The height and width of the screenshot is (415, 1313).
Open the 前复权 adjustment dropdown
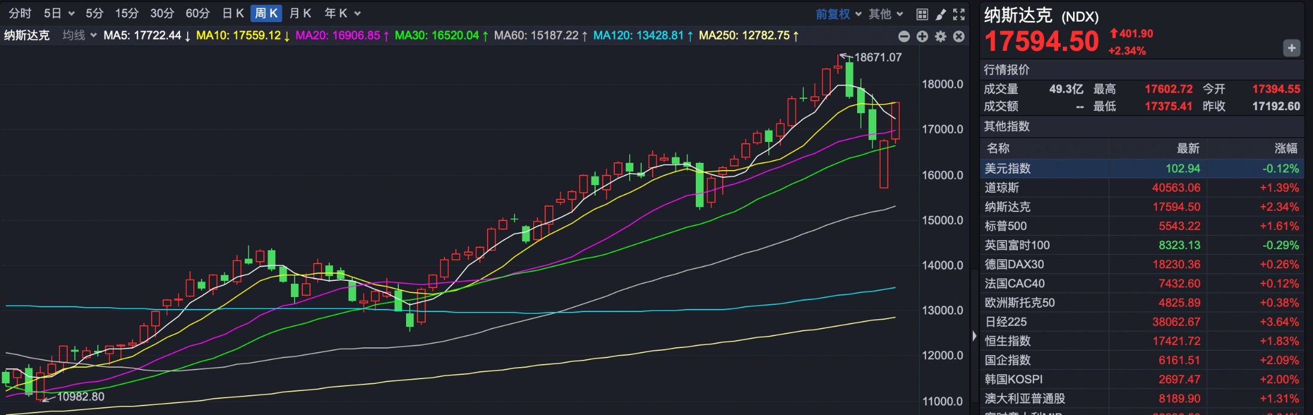point(838,14)
